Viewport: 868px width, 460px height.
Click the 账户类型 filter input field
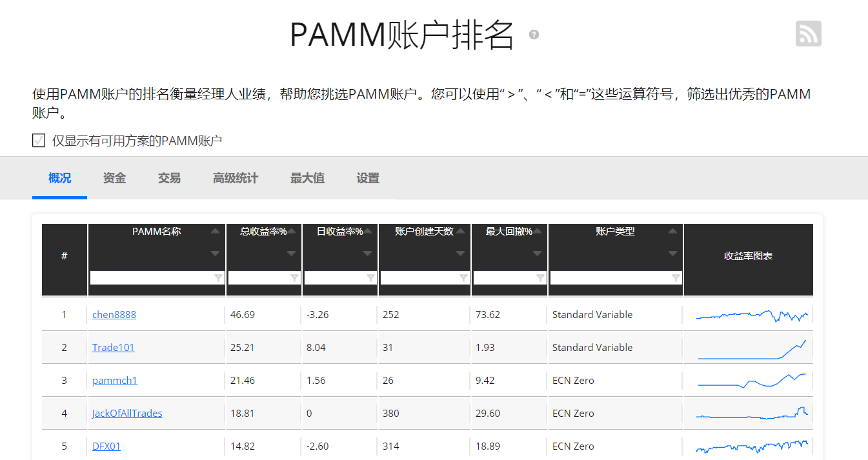[616, 277]
